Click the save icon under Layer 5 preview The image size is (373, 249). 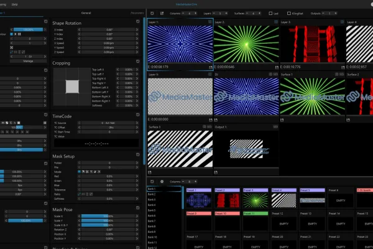pos(211,120)
